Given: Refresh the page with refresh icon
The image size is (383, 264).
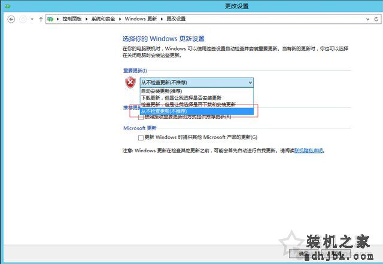Looking at the screenshot, I should pyautogui.click(x=376, y=19).
